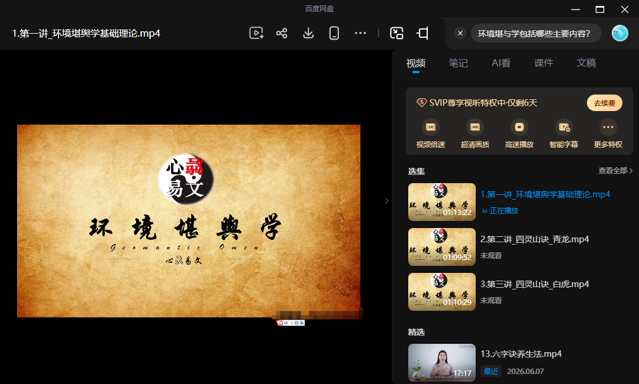Click the picture-in-picture mini window icon
Viewport: 639px width, 384px height.
396,33
